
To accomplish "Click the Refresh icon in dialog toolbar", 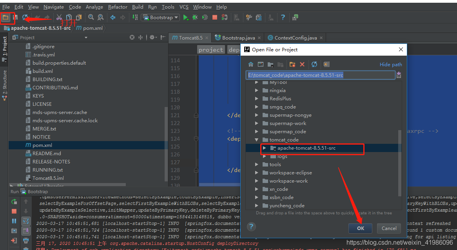I will (314, 64).
